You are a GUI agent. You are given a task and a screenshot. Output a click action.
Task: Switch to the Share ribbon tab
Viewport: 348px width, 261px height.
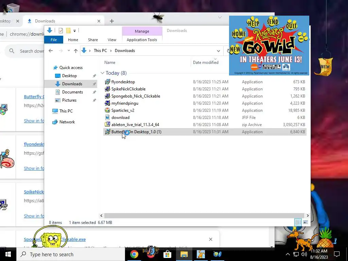[x=93, y=40]
